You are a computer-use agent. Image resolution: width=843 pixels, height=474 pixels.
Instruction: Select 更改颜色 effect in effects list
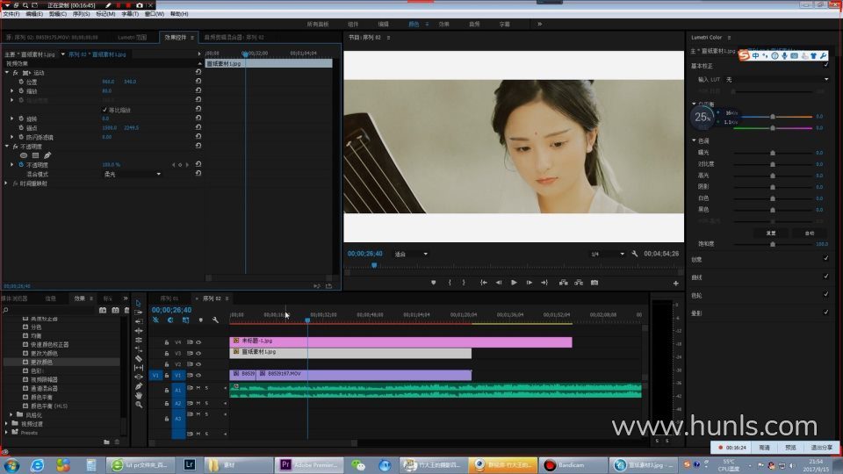point(41,363)
